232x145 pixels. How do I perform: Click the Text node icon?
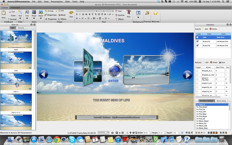(27, 12)
